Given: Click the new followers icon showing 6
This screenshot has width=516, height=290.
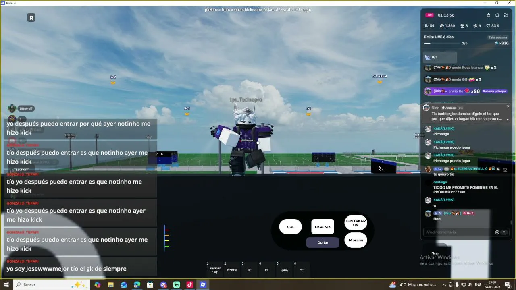Looking at the screenshot, I should (x=475, y=26).
